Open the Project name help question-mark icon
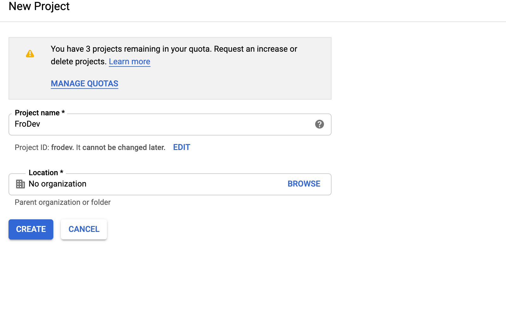This screenshot has width=506, height=317. [320, 124]
